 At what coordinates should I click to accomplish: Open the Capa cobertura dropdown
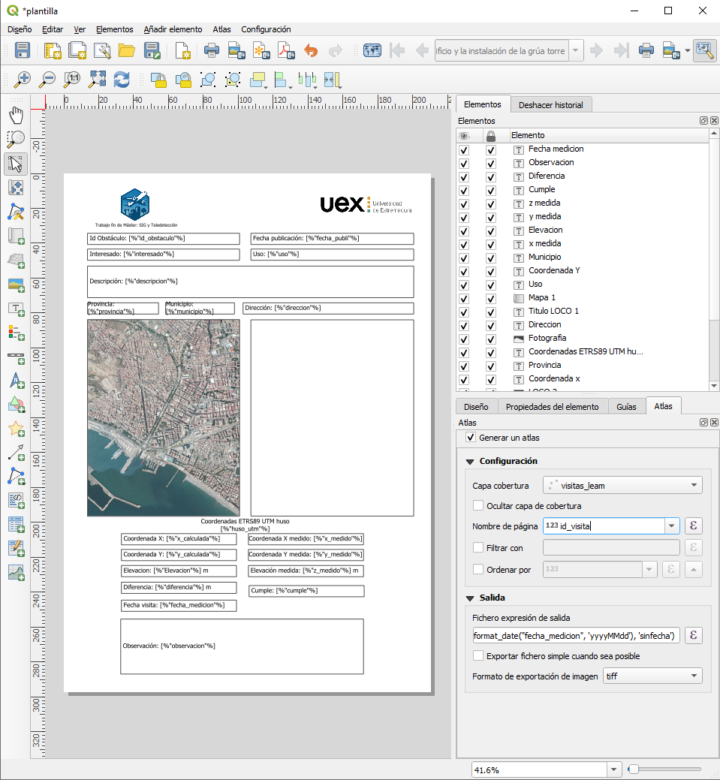(622, 486)
